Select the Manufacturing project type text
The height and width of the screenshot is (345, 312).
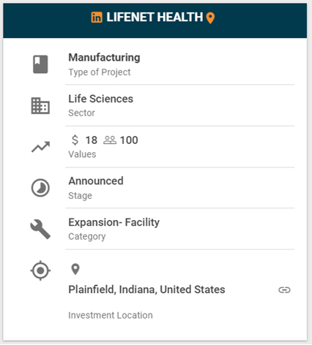point(104,58)
